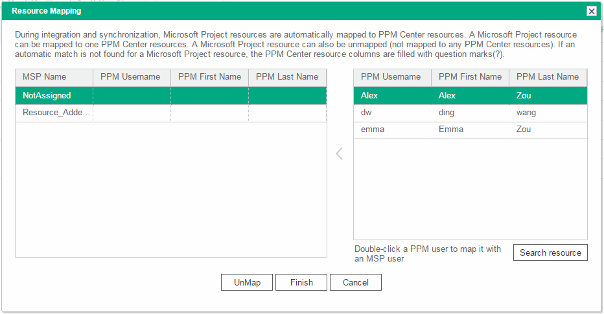Click the Finish button

click(301, 282)
